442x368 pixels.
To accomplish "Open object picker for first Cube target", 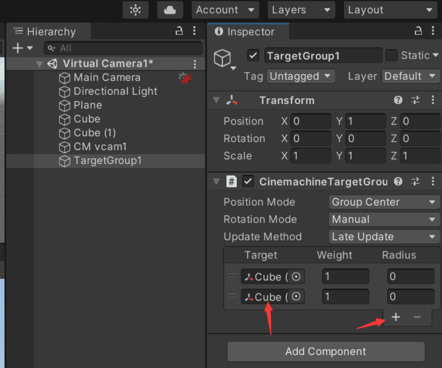I will tap(296, 277).
